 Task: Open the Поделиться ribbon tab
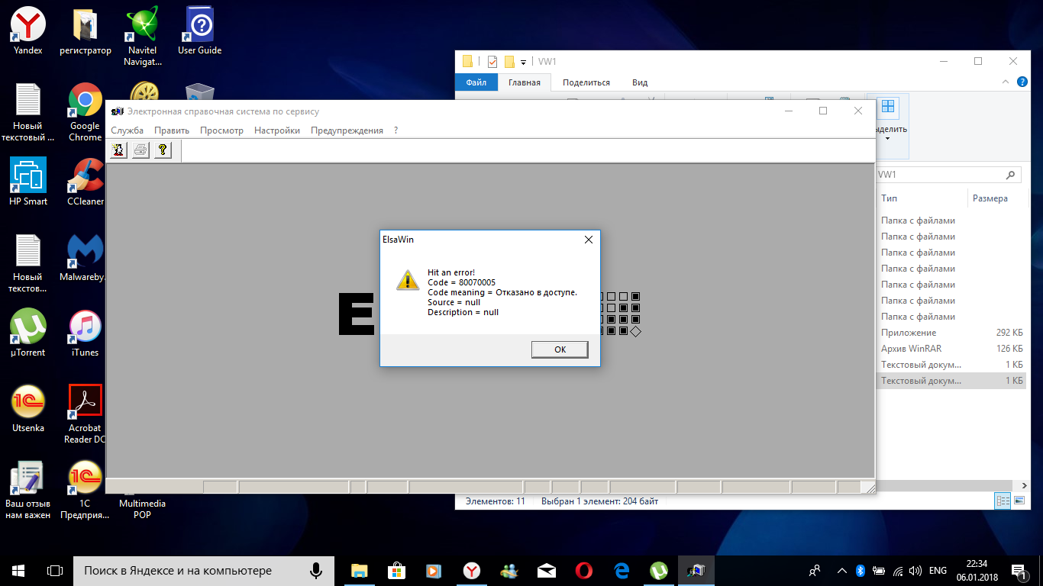(x=586, y=82)
